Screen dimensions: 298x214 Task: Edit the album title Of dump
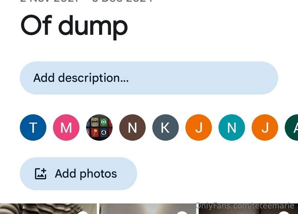point(74,26)
